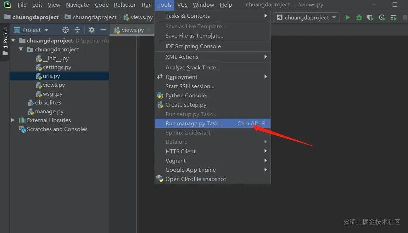Viewport: 408px width, 233px height.
Task: Expand the XML Actions submenu
Action: (213, 57)
